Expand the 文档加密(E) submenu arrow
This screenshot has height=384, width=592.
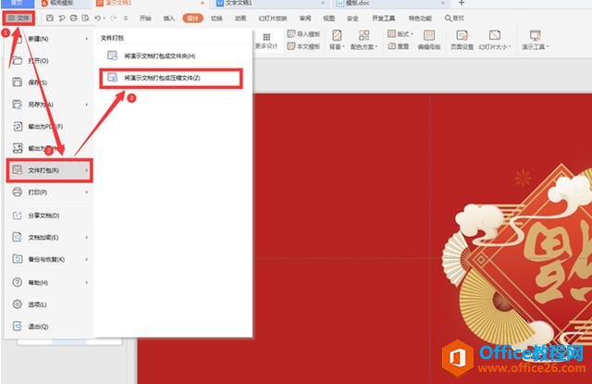coord(86,237)
